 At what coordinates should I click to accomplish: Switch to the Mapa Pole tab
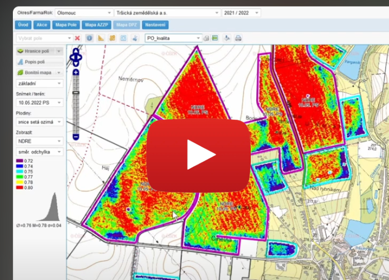click(66, 25)
